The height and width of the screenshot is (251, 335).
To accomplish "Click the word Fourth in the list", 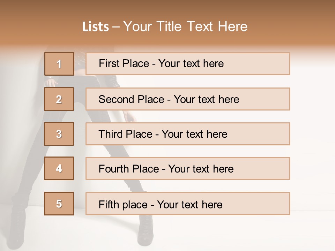I will [113, 169].
